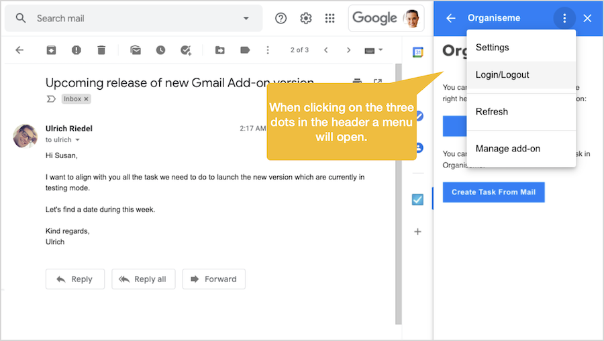Remove the Inbox label via its x
Image resolution: width=604 pixels, height=341 pixels.
point(86,99)
